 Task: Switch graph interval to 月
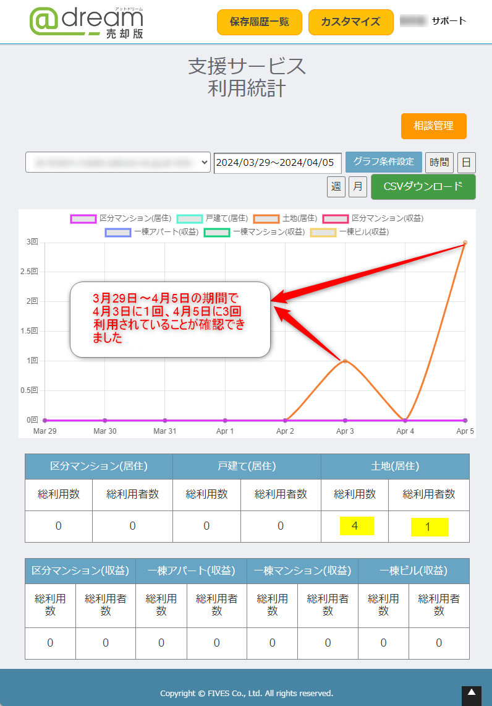click(x=357, y=187)
